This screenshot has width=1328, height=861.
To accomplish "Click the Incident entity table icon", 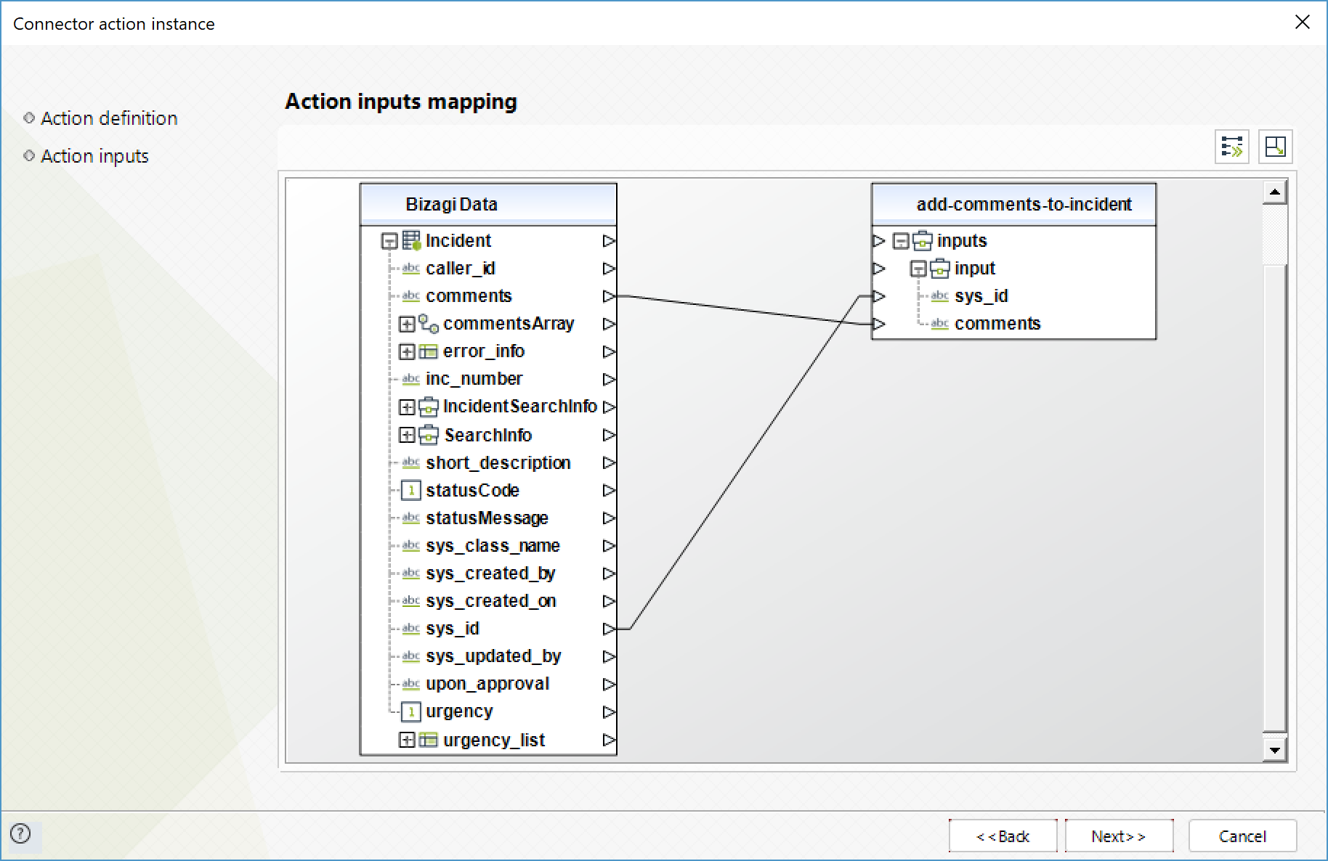I will coord(411,240).
